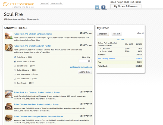The width and height of the screenshot is (163, 125).
Task: Click Pulled Chicken And Beef Brisket thumbnail
Action: coord(9,106)
